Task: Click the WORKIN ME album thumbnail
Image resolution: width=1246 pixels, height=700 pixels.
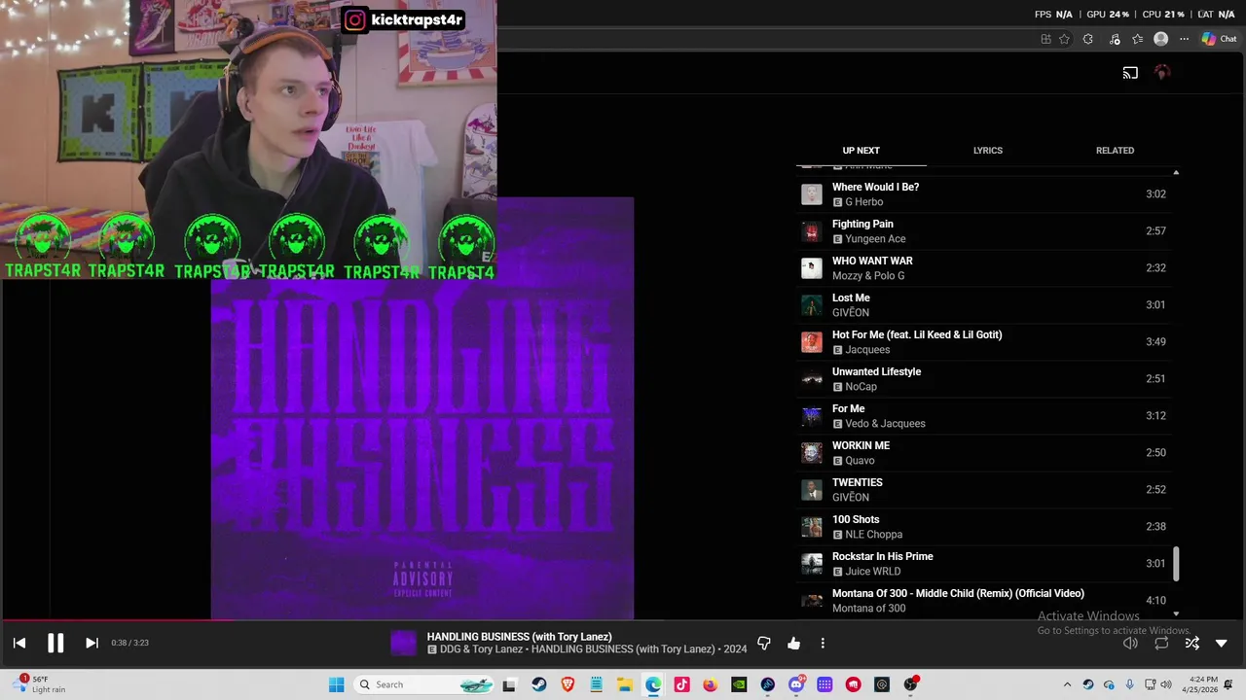Action: tap(811, 453)
